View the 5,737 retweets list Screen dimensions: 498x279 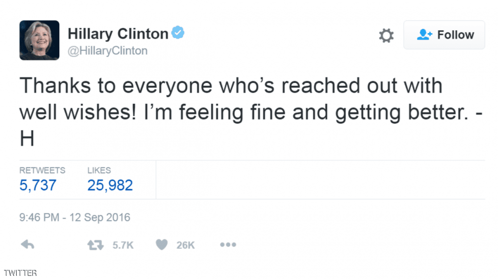click(38, 185)
